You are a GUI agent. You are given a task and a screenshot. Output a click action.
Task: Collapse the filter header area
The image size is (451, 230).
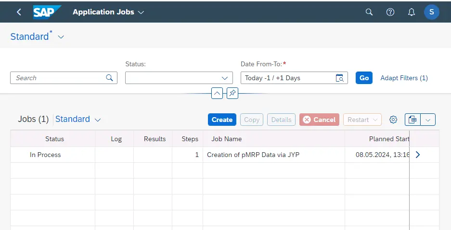217,93
